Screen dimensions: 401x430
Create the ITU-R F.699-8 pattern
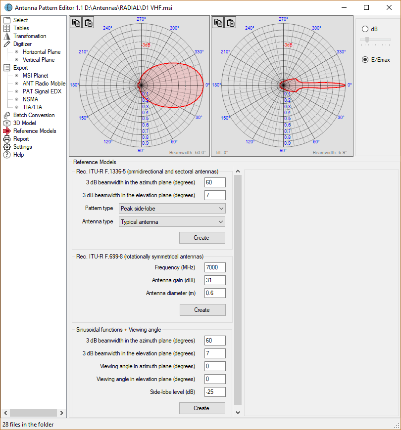202,310
